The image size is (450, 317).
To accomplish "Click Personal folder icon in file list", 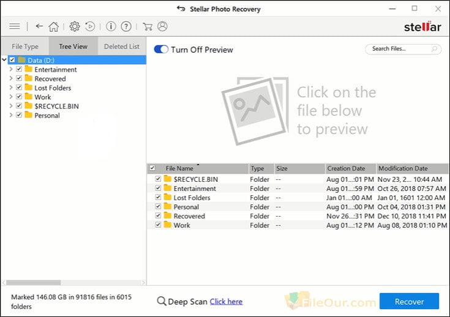I will click(x=168, y=207).
